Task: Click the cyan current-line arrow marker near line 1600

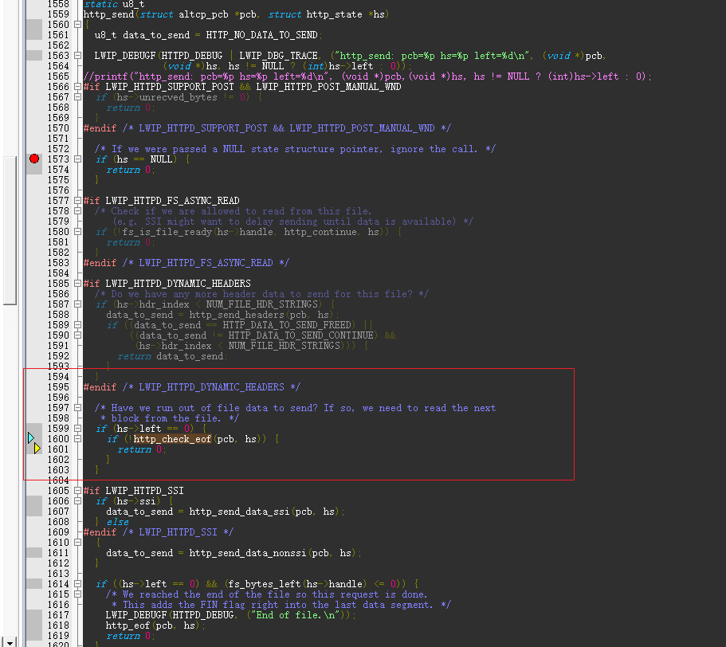Action: point(31,438)
